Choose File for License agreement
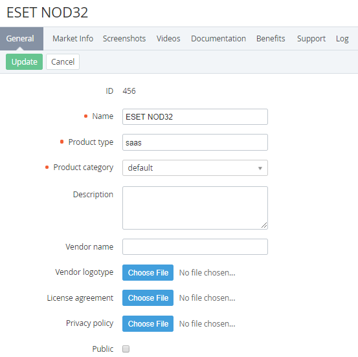The width and height of the screenshot is (358, 357). click(148, 298)
